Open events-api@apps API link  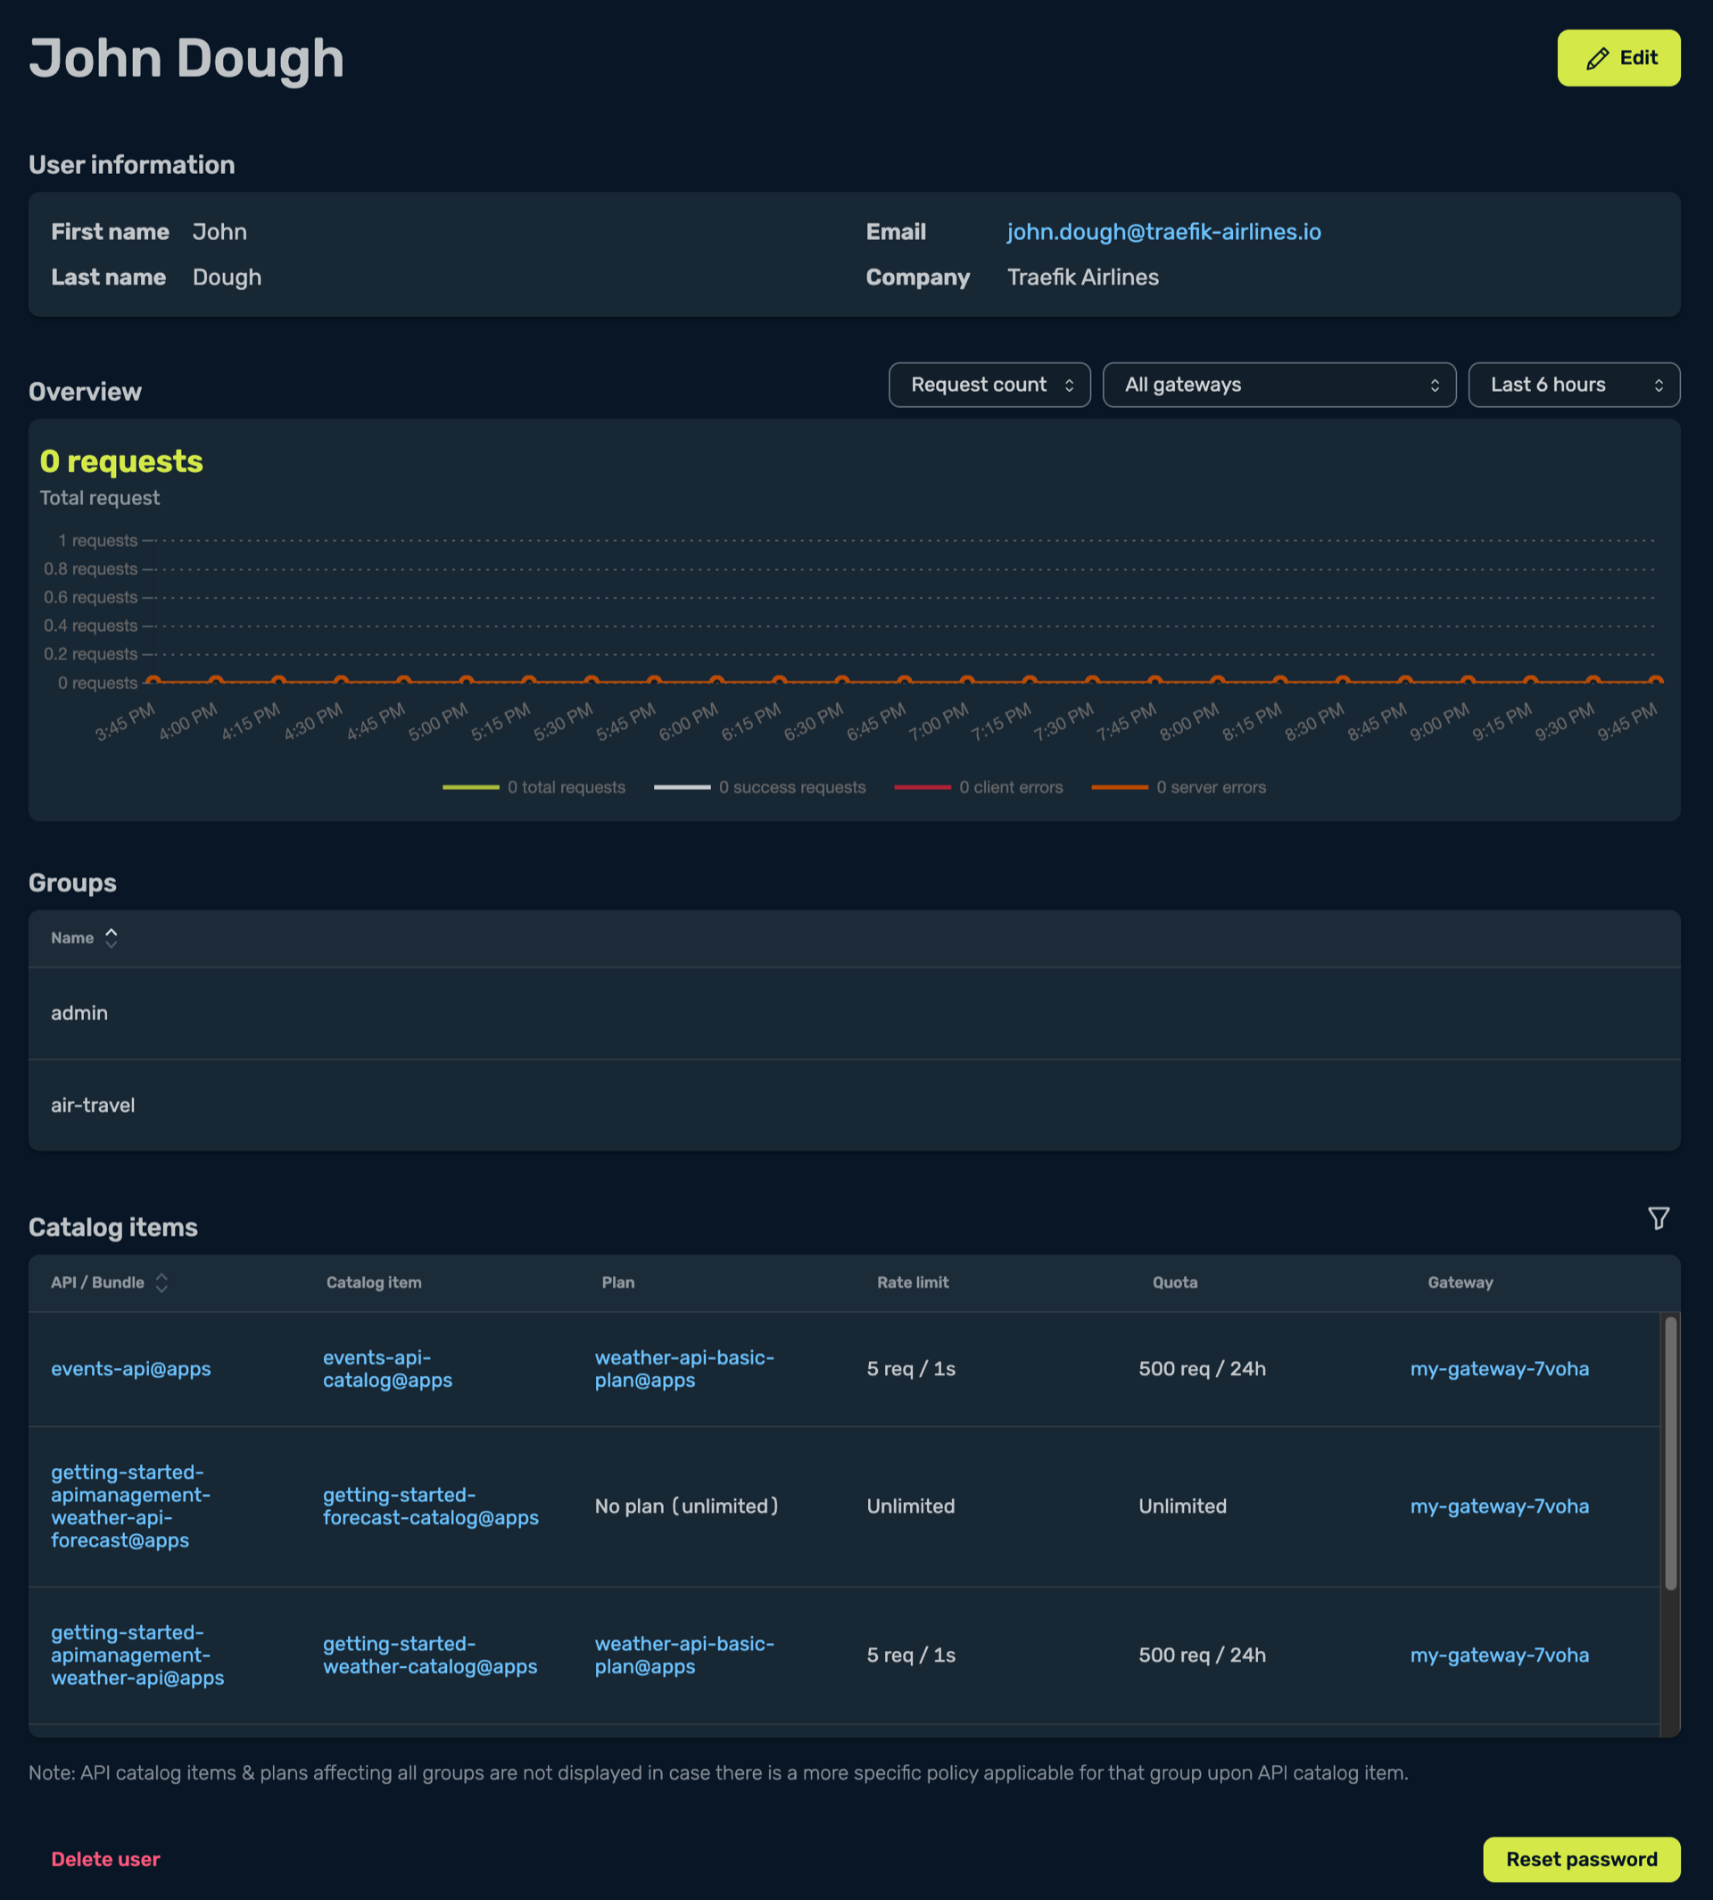[x=131, y=1369]
